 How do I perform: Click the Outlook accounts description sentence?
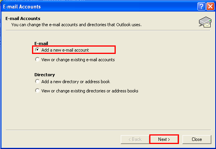(76, 25)
